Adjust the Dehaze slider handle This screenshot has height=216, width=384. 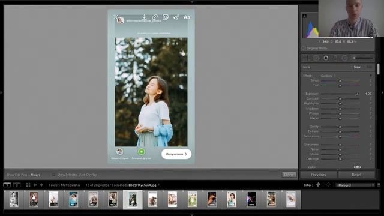coord(340,131)
